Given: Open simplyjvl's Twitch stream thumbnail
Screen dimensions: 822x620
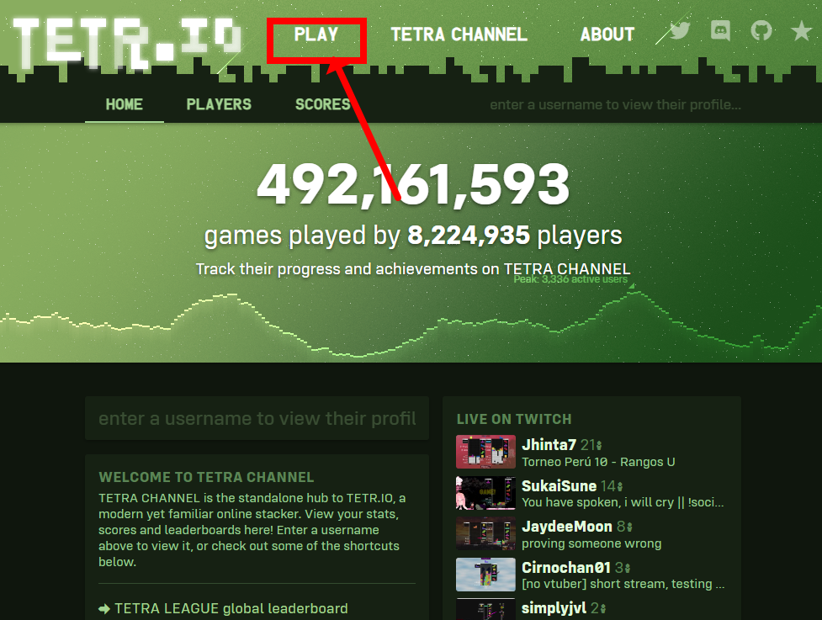Looking at the screenshot, I should click(x=485, y=610).
